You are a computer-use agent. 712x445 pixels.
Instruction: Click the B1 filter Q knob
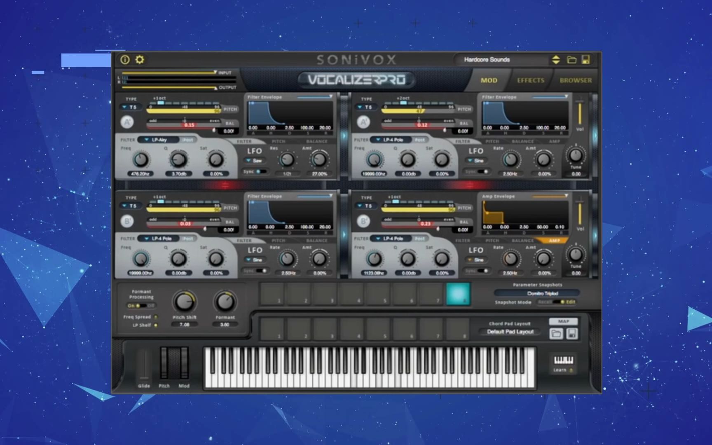point(178,259)
